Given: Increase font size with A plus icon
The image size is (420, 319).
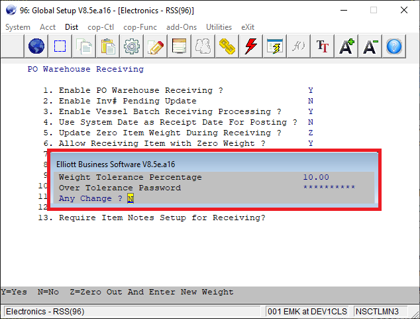Looking at the screenshot, I should [346, 46].
